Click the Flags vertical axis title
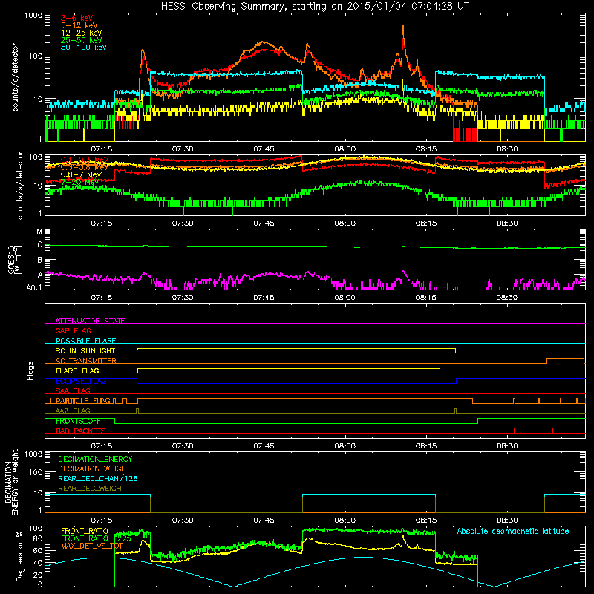This screenshot has width=594, height=594. click(30, 371)
